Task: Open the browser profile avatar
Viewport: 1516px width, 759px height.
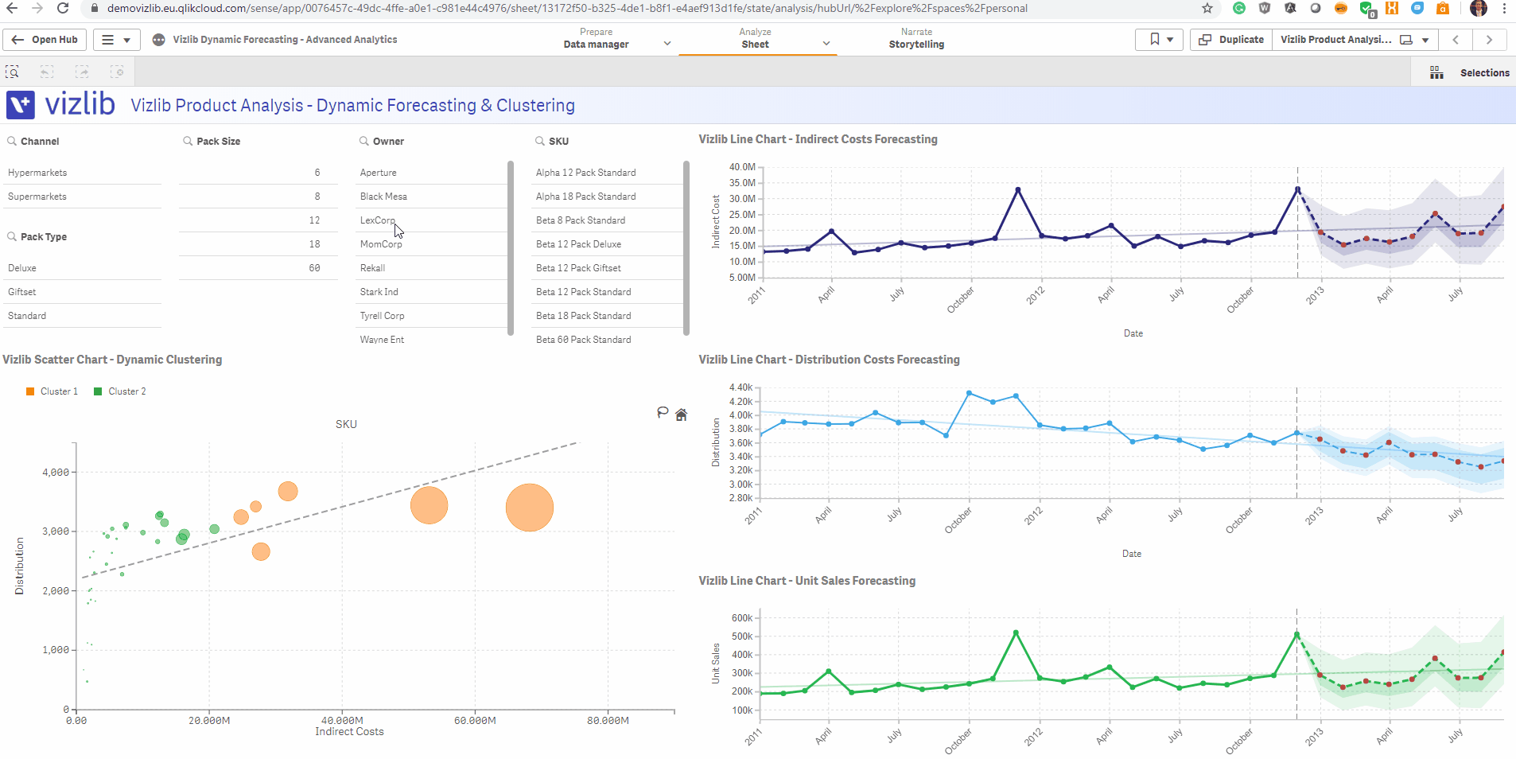Action: (x=1479, y=8)
